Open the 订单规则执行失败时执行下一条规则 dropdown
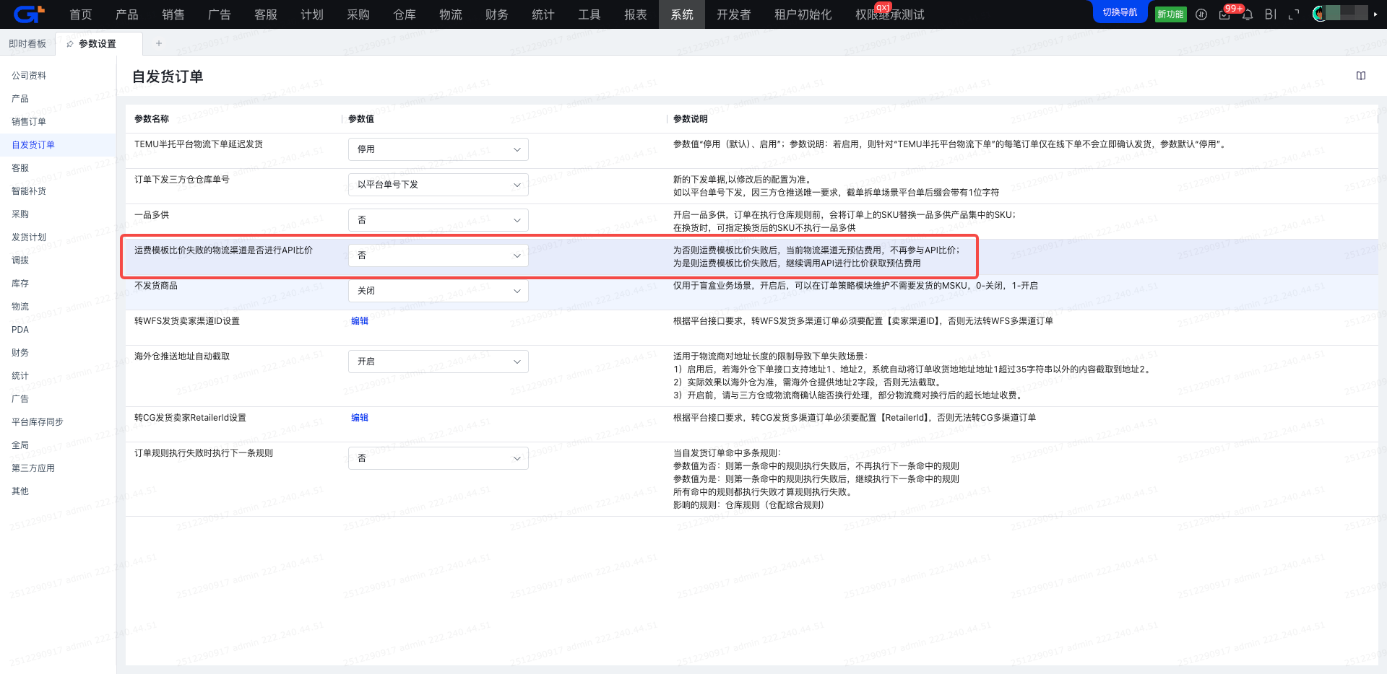1387x674 pixels. (x=438, y=458)
